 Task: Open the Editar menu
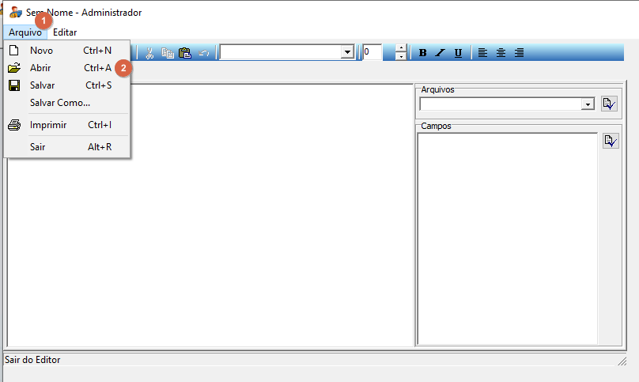tap(65, 32)
